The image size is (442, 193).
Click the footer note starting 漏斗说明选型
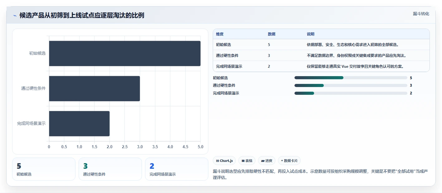click(321, 175)
